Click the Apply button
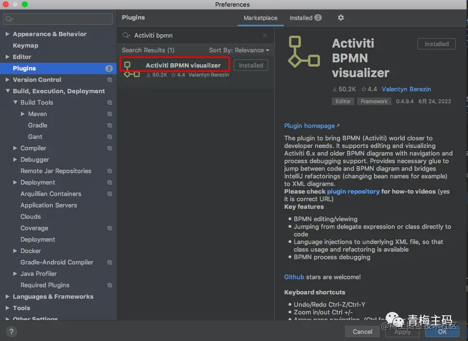This screenshot has height=341, width=468. coord(402,332)
